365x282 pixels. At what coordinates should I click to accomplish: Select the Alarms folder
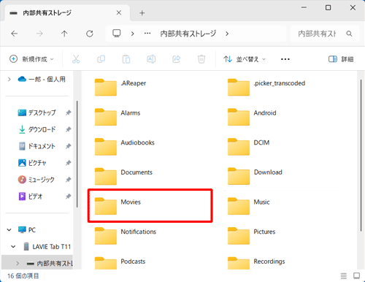pos(118,117)
